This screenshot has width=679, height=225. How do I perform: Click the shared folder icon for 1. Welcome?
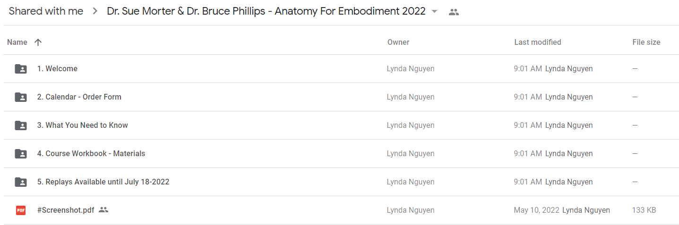21,69
